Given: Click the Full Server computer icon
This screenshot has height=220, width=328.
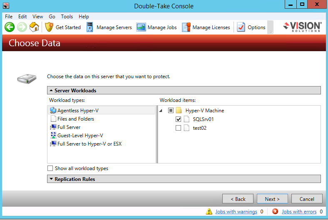Looking at the screenshot, I should 53,127.
